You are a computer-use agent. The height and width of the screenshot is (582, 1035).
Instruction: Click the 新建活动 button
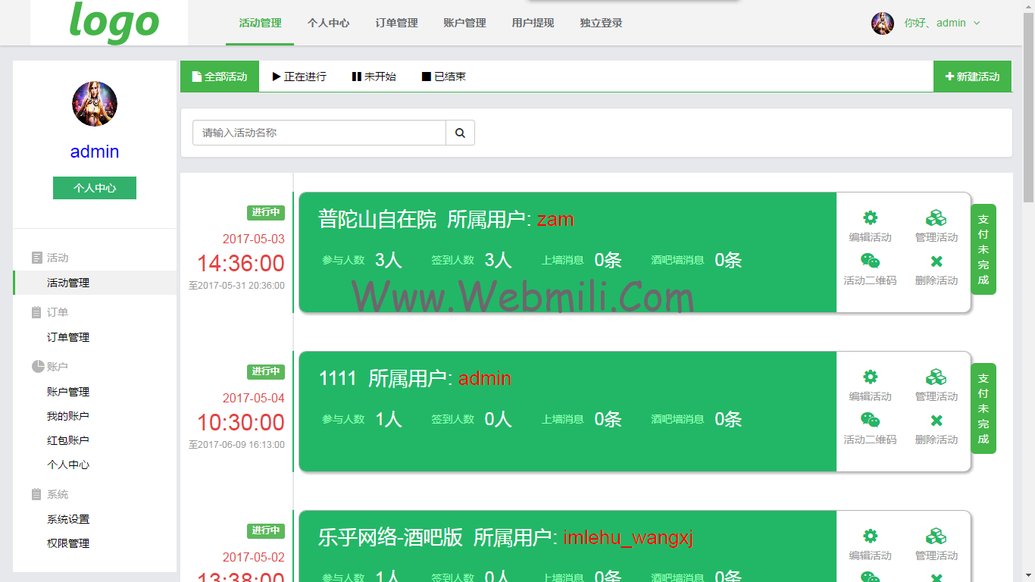972,77
